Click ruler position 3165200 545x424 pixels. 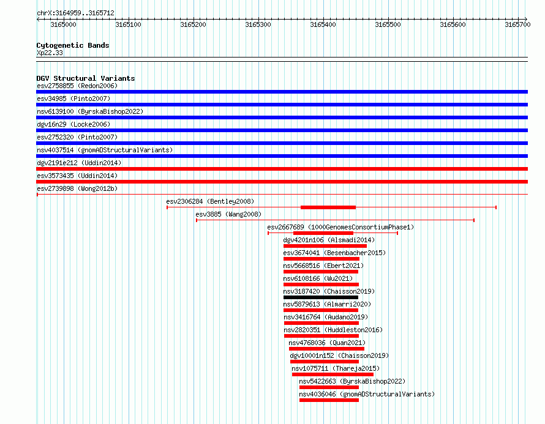[194, 24]
